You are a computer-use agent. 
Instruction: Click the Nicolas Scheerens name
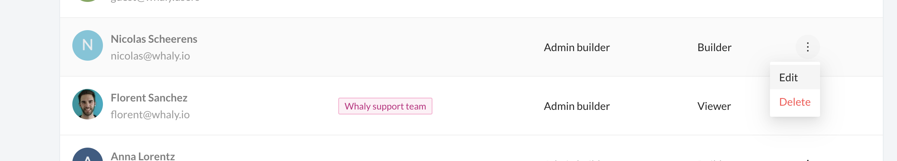(154, 39)
